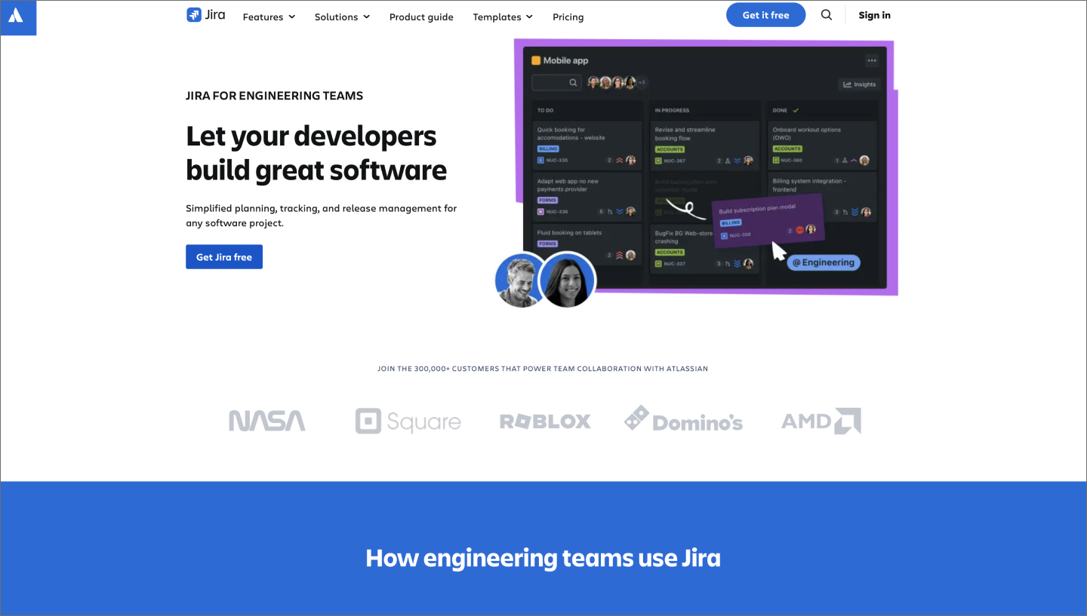Viewport: 1087px width, 616px height.
Task: Click 'JOIN THE 300,000+ CUSTOMERS' tagline
Action: tap(543, 369)
